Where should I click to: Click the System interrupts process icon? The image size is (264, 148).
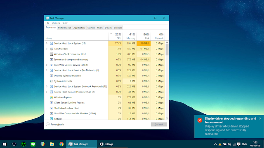(51, 81)
